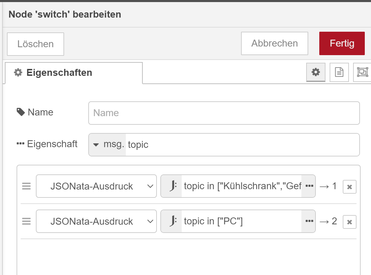Click JSONata type icon in second rule
Screen dimensions: 371x275
coord(172,221)
